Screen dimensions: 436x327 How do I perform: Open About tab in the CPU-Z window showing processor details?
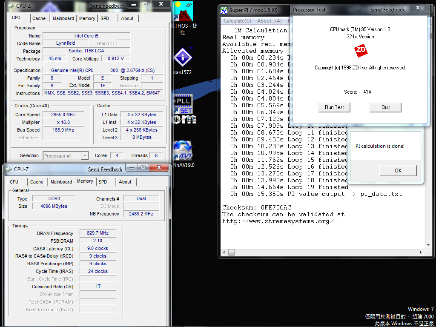point(127,18)
